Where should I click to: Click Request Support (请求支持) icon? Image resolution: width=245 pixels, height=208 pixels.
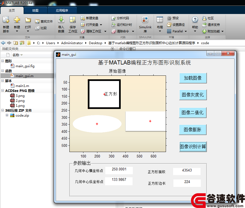click(204, 25)
